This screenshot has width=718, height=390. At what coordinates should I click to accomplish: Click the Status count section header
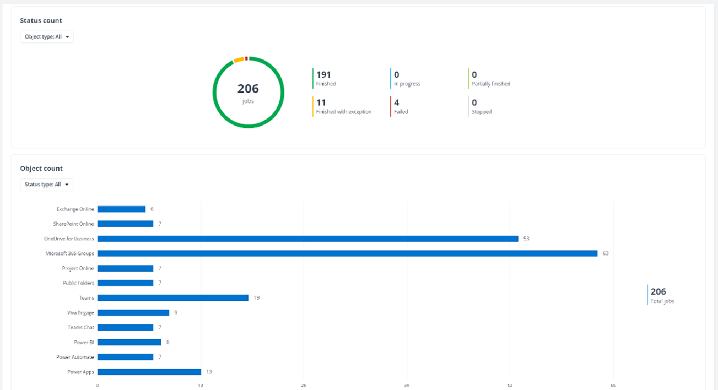(41, 20)
